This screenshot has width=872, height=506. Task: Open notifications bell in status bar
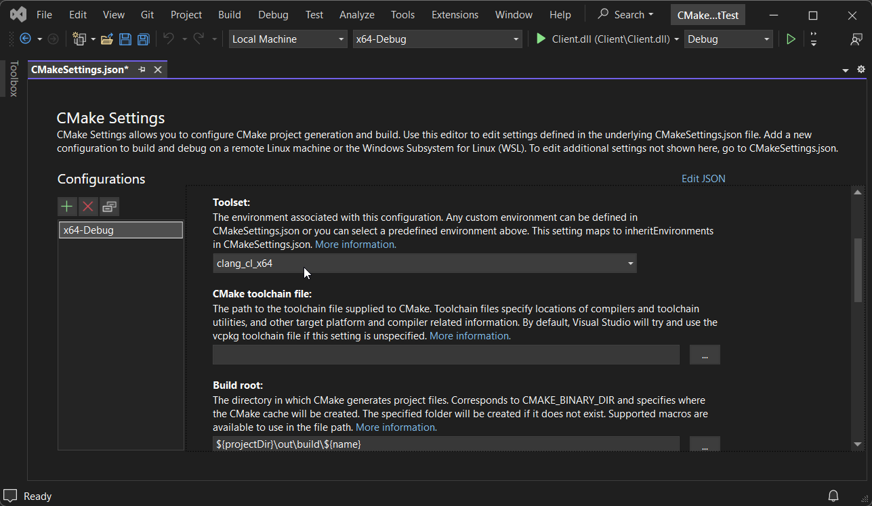(x=833, y=496)
